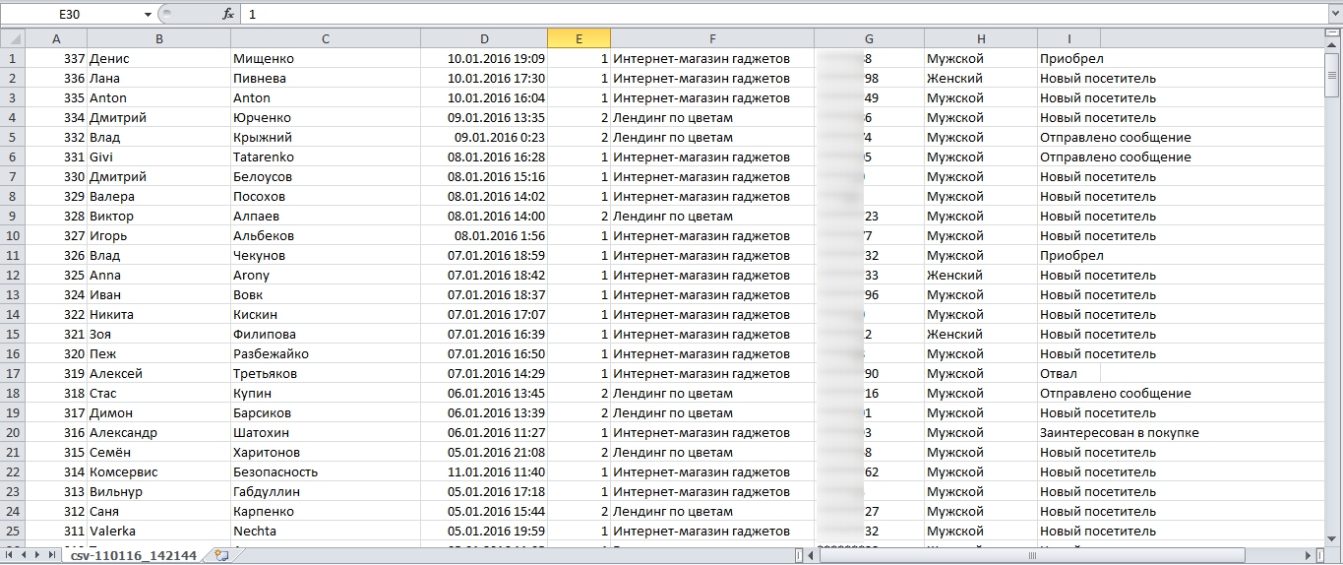Open the Name Box dropdown arrow

pos(148,15)
